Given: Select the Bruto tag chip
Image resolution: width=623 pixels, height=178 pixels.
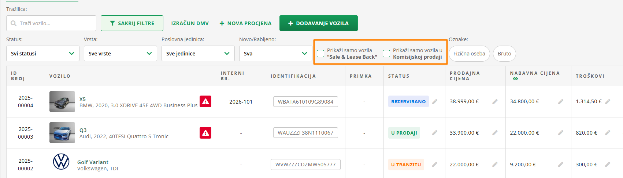Looking at the screenshot, I should [x=504, y=54].
